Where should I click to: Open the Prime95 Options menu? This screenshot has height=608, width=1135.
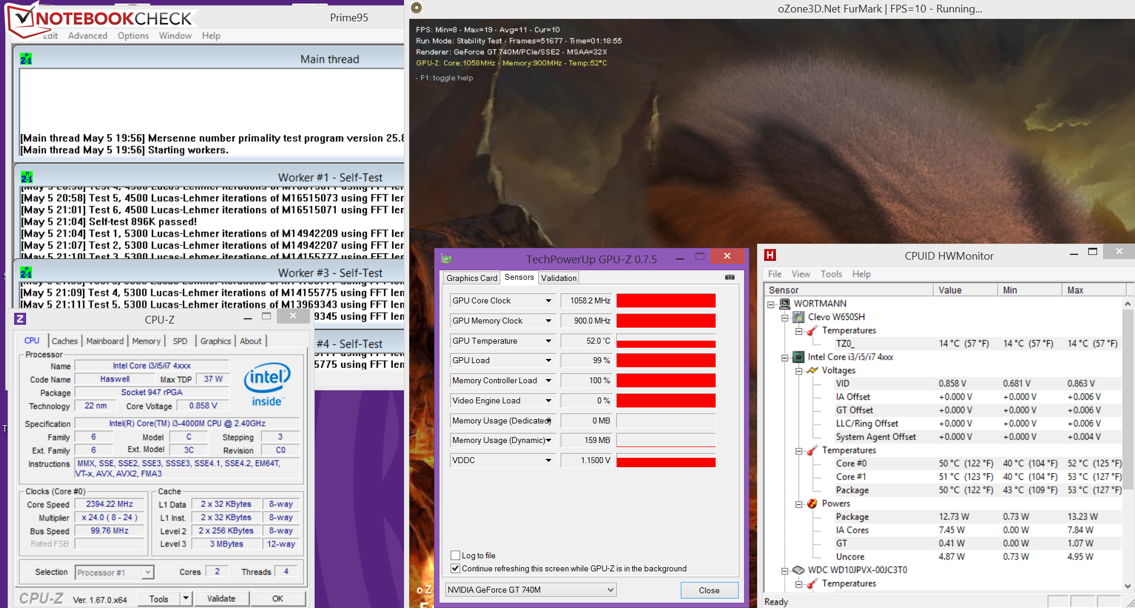point(133,35)
